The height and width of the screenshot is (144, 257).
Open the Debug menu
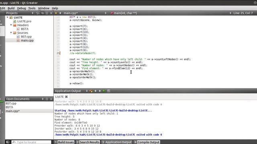point(21,8)
